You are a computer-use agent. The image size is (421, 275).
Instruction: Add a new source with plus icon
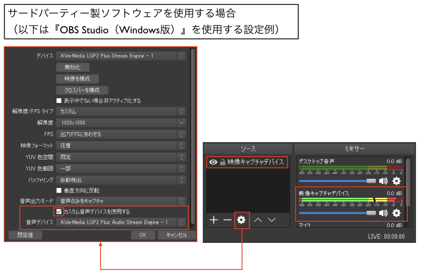click(214, 220)
